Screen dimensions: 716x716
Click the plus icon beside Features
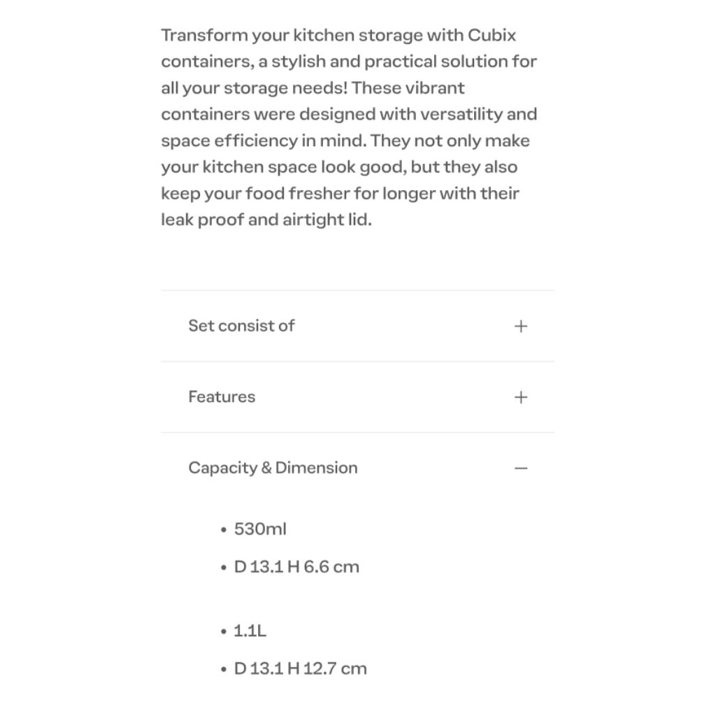(520, 397)
